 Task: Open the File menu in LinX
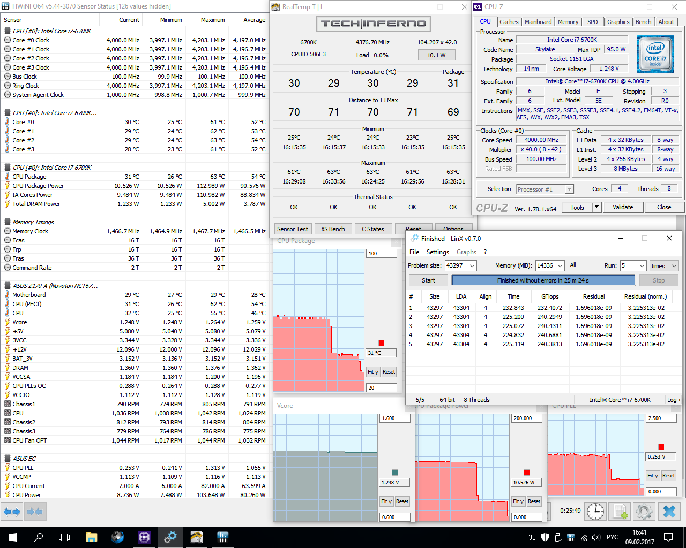point(414,252)
